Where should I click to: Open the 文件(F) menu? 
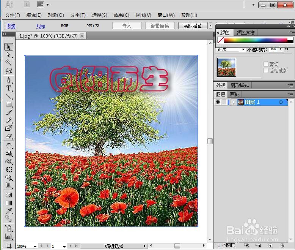[13, 15]
